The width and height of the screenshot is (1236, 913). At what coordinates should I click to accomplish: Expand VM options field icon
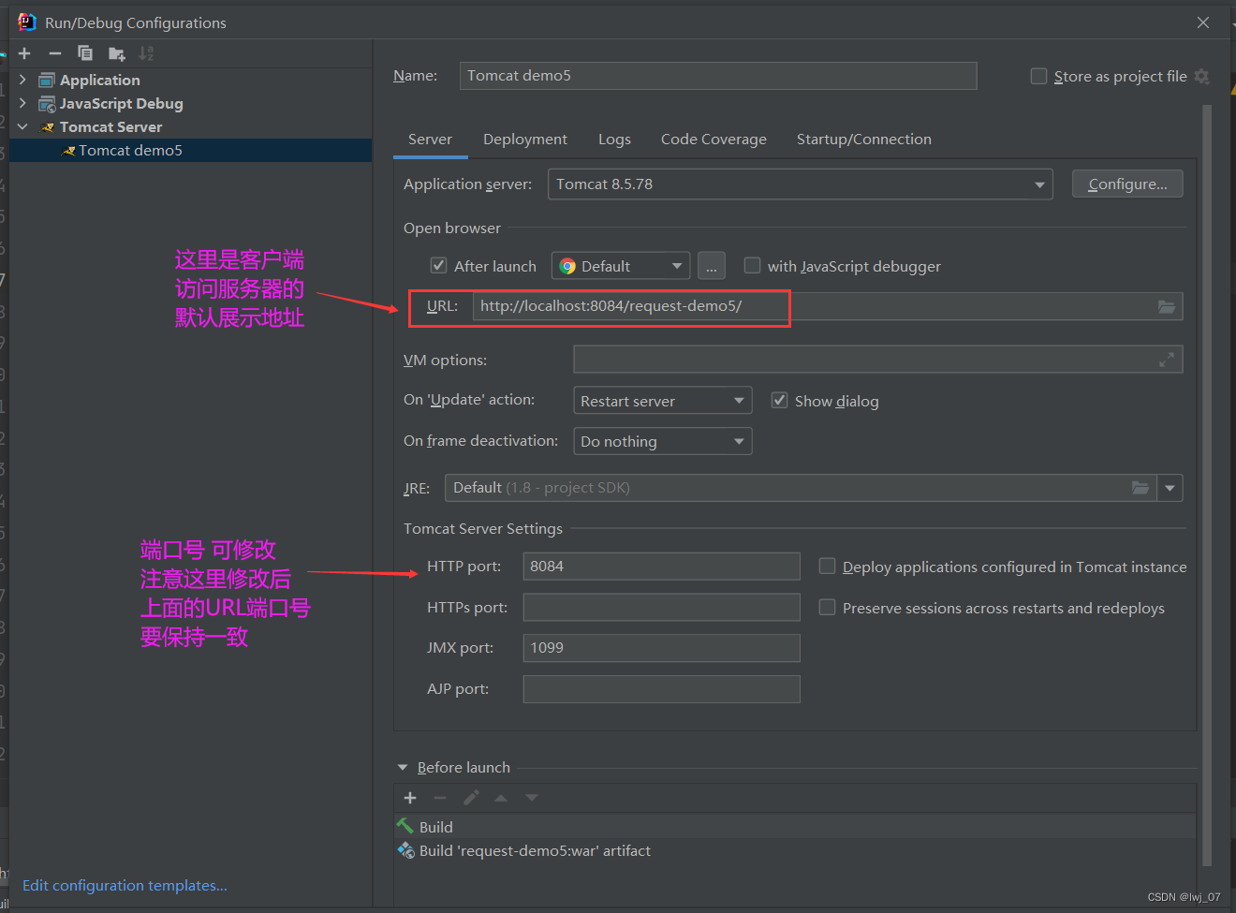coord(1167,360)
